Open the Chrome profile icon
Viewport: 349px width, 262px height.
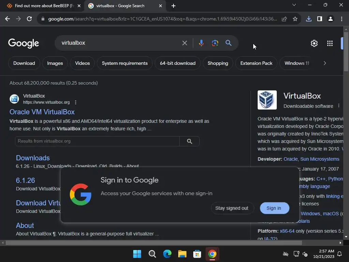click(x=331, y=19)
